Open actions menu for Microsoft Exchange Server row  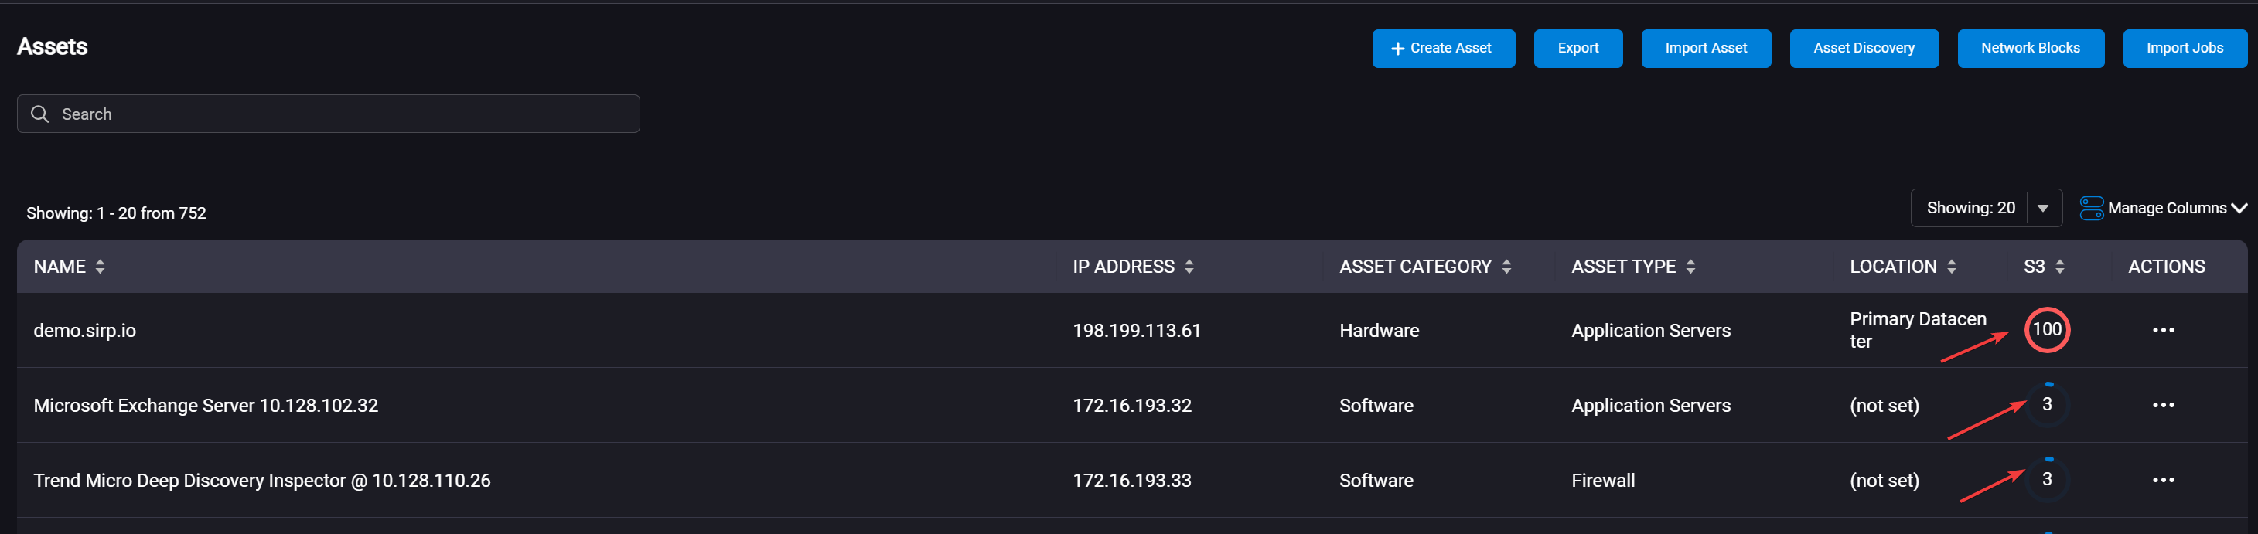click(x=2162, y=405)
